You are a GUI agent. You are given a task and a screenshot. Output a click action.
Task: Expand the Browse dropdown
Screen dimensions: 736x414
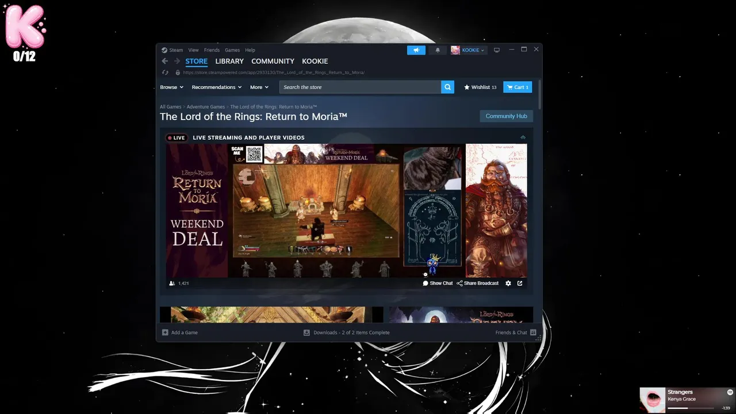[171, 87]
